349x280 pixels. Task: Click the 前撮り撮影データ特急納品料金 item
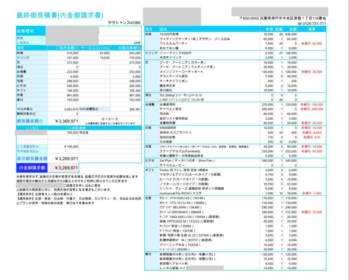[x=181, y=156]
